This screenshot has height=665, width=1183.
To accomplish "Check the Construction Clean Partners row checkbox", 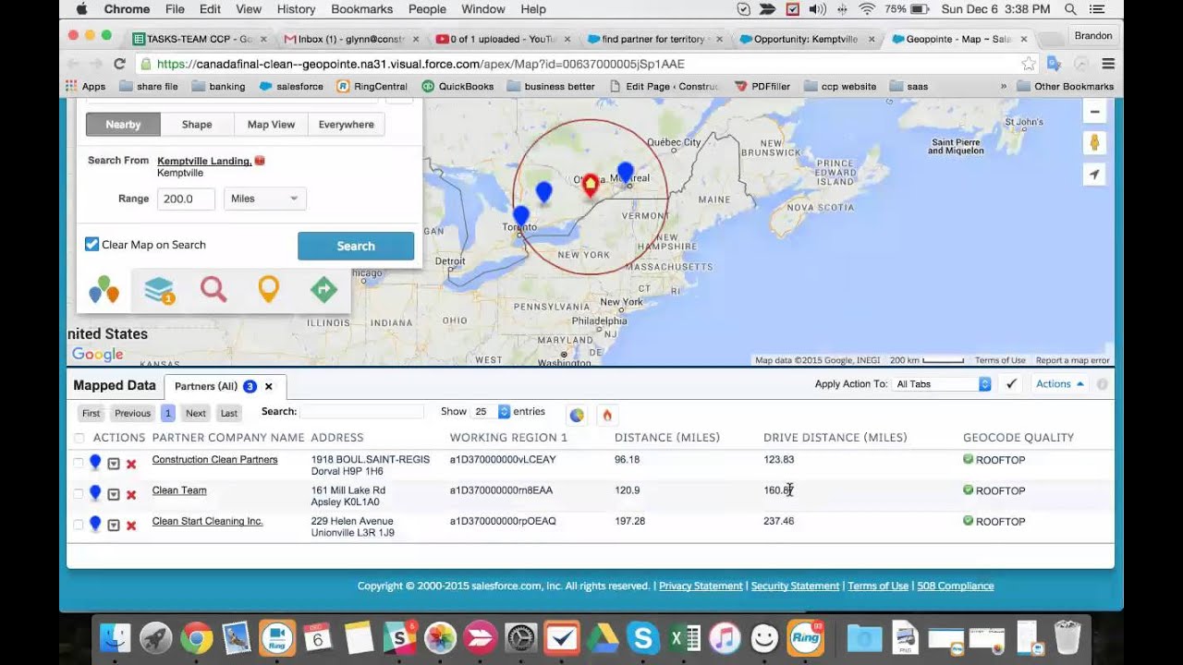I will pos(79,463).
